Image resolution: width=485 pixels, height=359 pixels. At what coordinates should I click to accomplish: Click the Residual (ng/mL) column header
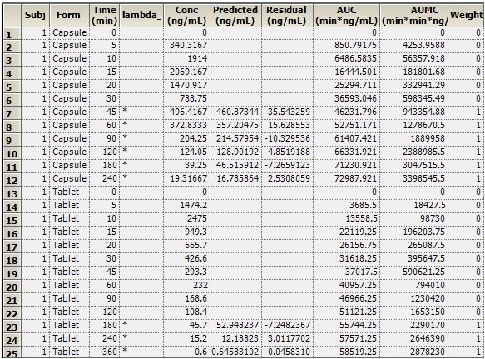click(x=287, y=15)
